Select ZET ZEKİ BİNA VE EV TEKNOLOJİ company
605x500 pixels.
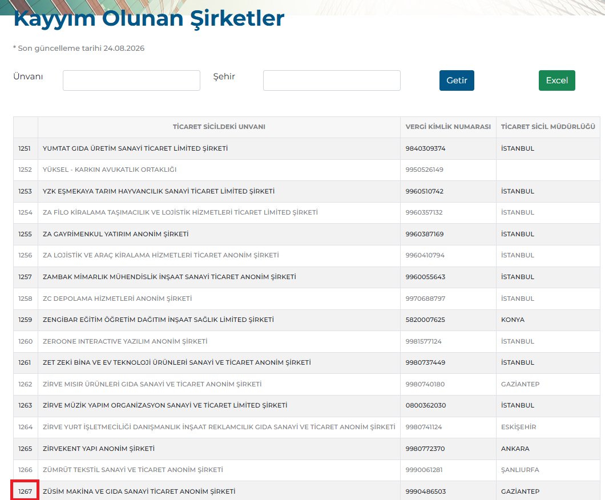177,362
